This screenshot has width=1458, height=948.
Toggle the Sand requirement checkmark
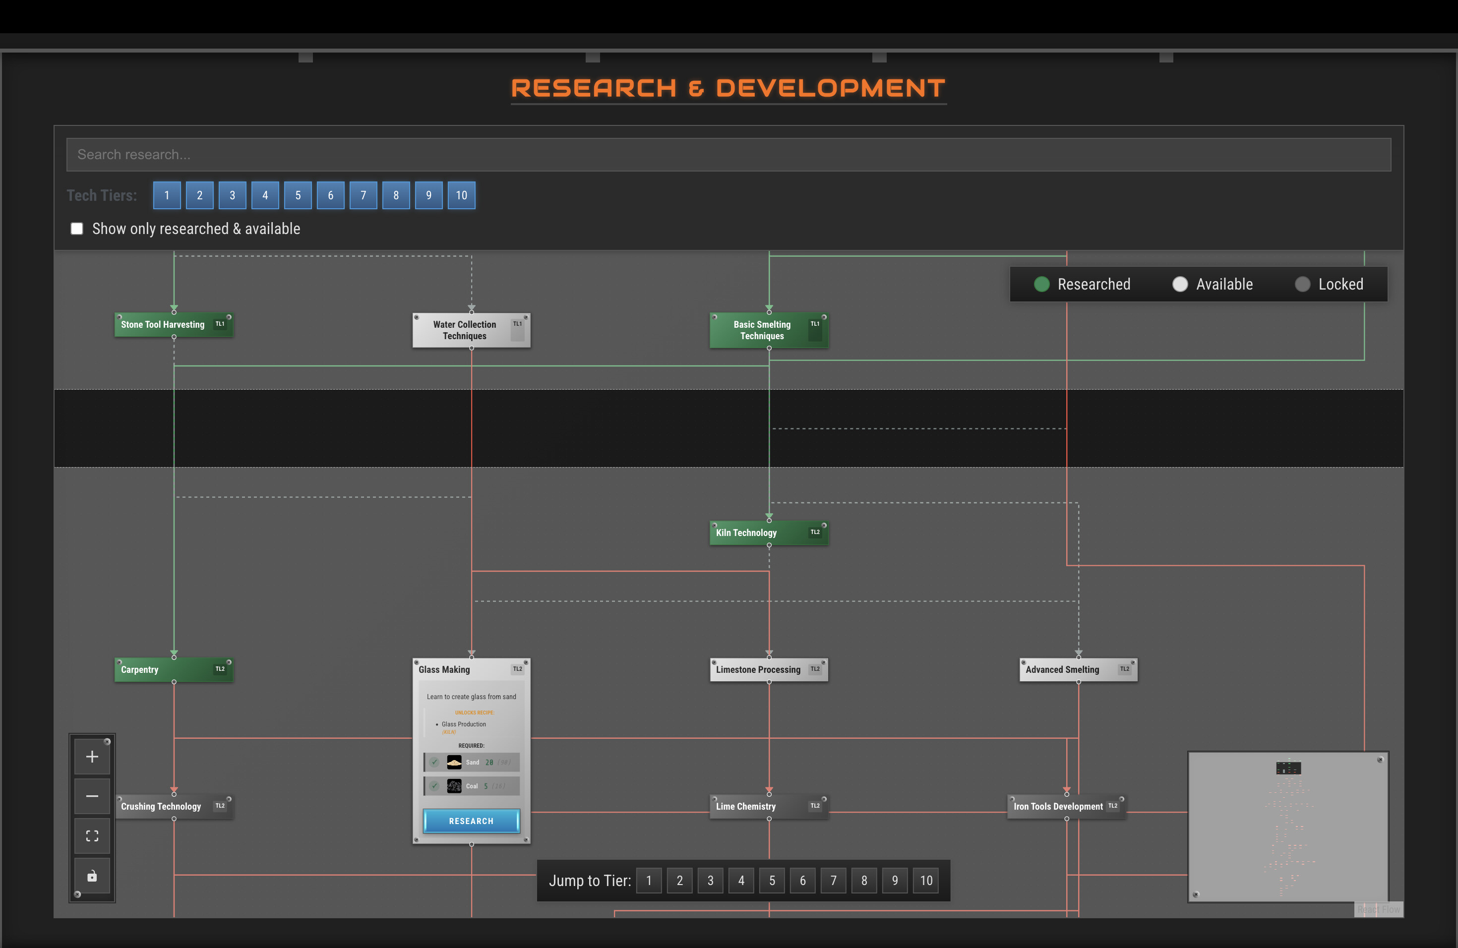pyautogui.click(x=434, y=763)
